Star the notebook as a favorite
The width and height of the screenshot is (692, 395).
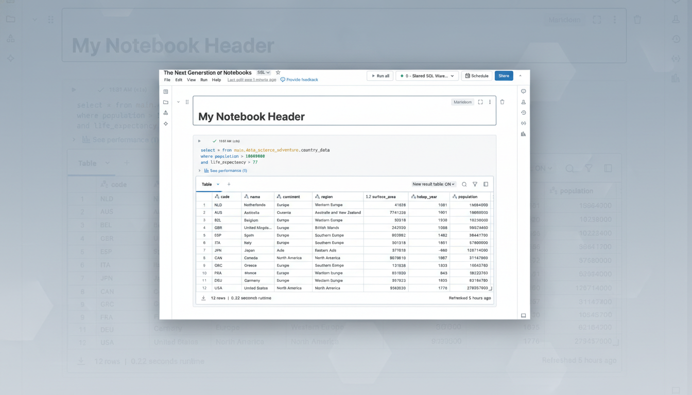278,73
